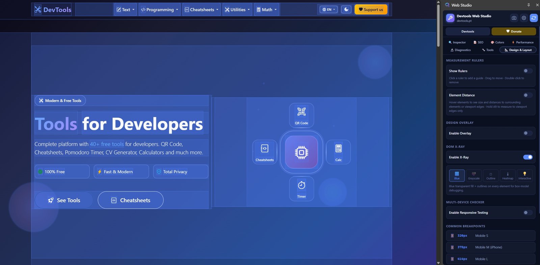540x265 pixels.
Task: Click the Donate button
Action: coord(514,31)
